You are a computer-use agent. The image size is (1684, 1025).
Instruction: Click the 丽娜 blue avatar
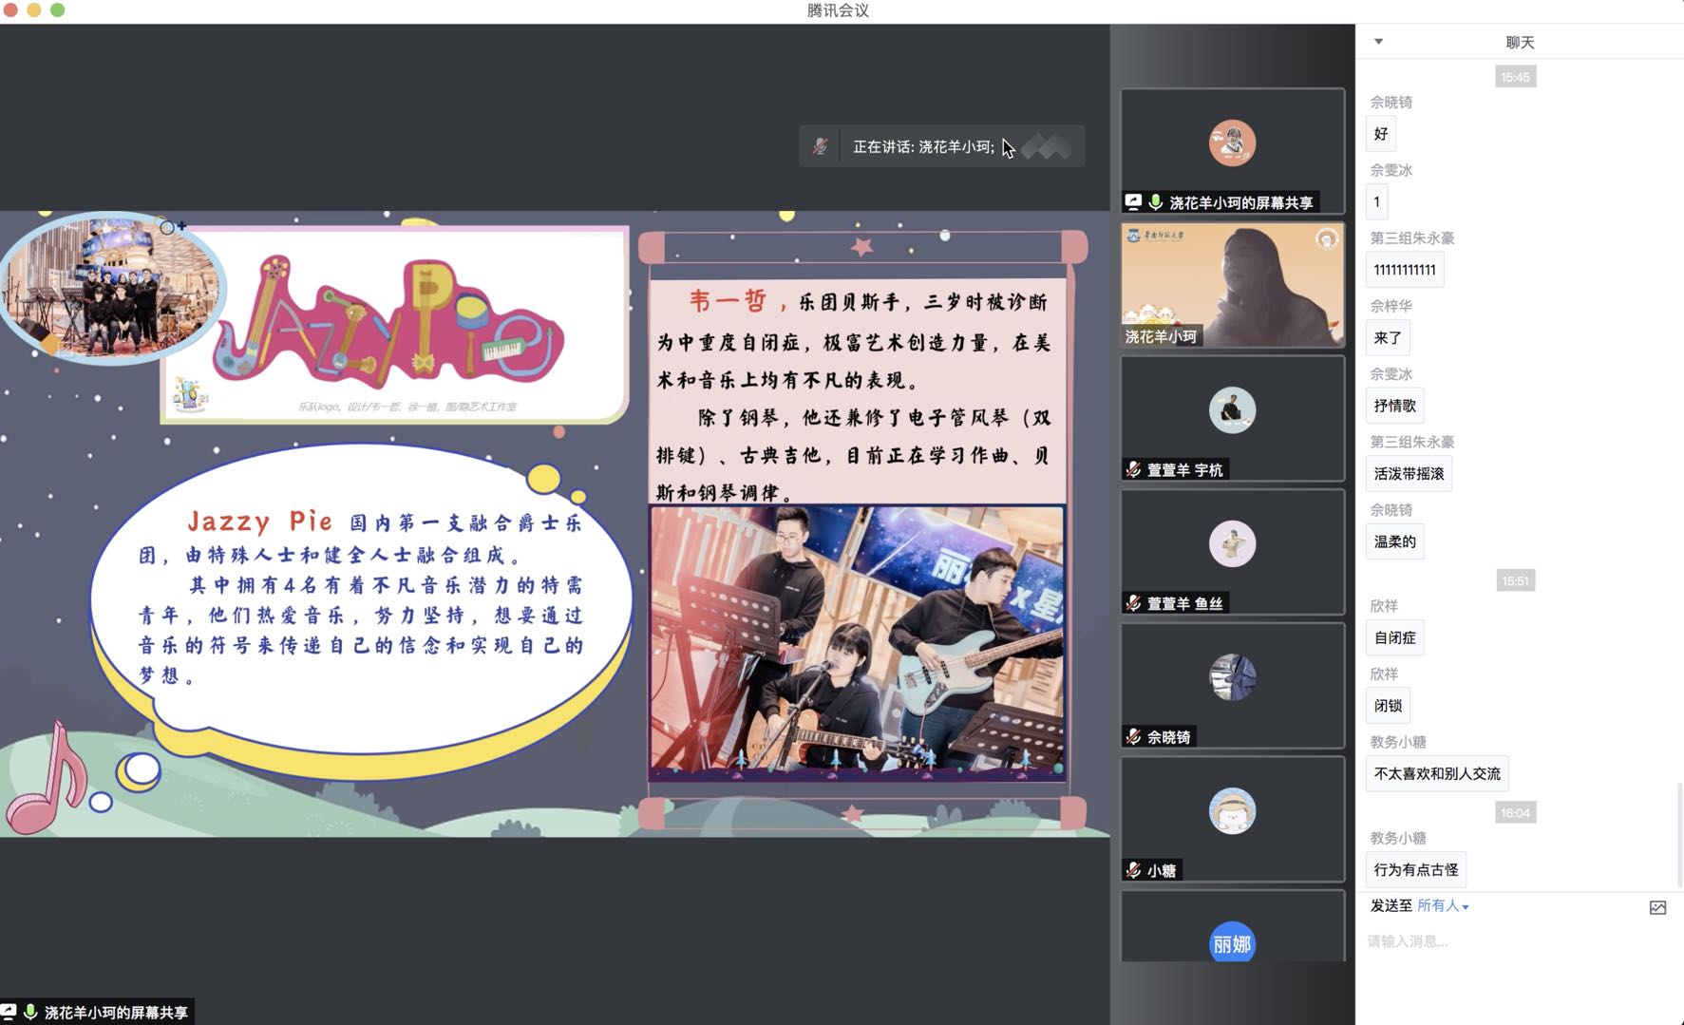click(x=1232, y=943)
